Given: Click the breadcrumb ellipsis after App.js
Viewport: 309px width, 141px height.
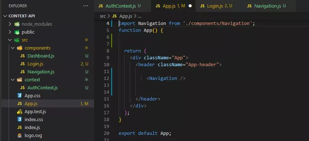Looking at the screenshot, I should tap(140, 16).
